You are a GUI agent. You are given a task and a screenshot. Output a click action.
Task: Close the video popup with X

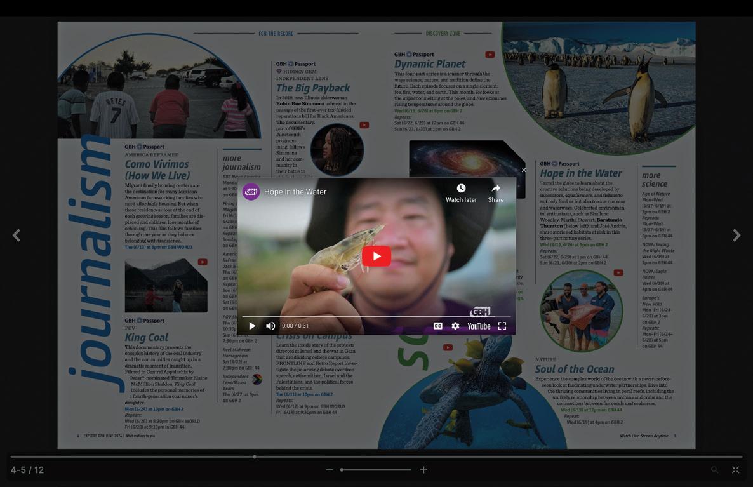523,170
